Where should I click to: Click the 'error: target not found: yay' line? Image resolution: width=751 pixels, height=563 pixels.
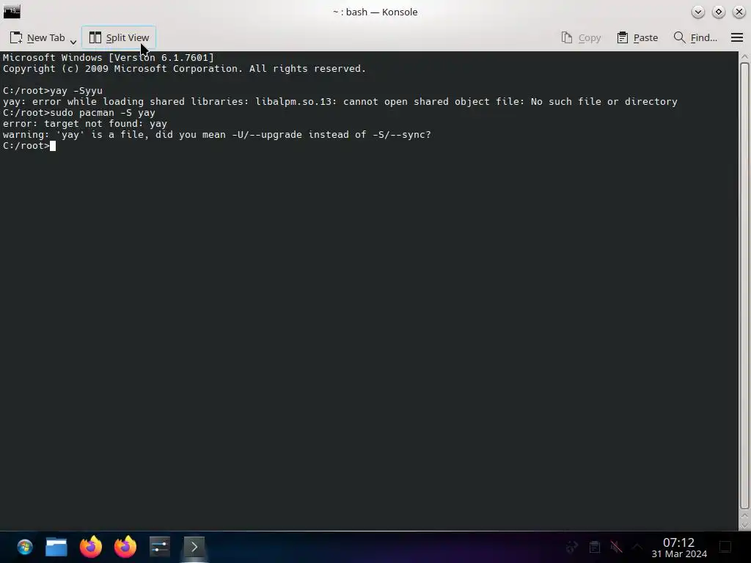[85, 123]
